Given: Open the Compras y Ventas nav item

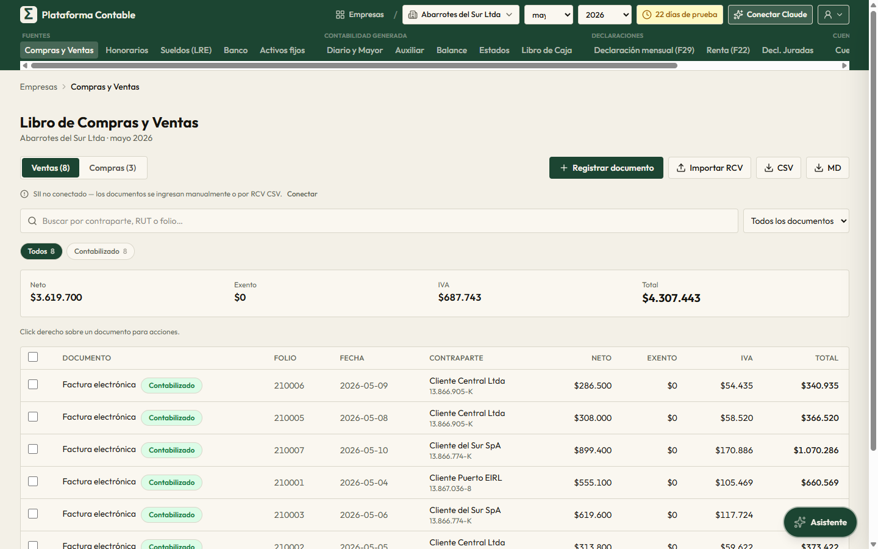Looking at the screenshot, I should tap(59, 50).
